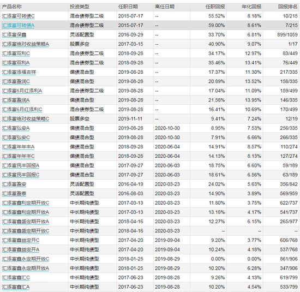Open fund link 汇添富盈泰
This screenshot has width=300, height=292.
pos(14,194)
